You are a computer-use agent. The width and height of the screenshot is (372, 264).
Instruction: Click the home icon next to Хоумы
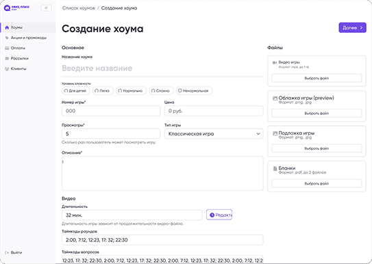(7, 27)
